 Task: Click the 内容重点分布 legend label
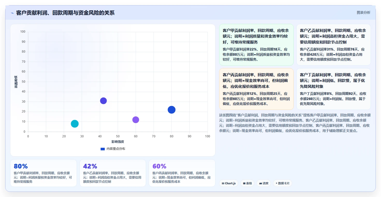116,149
